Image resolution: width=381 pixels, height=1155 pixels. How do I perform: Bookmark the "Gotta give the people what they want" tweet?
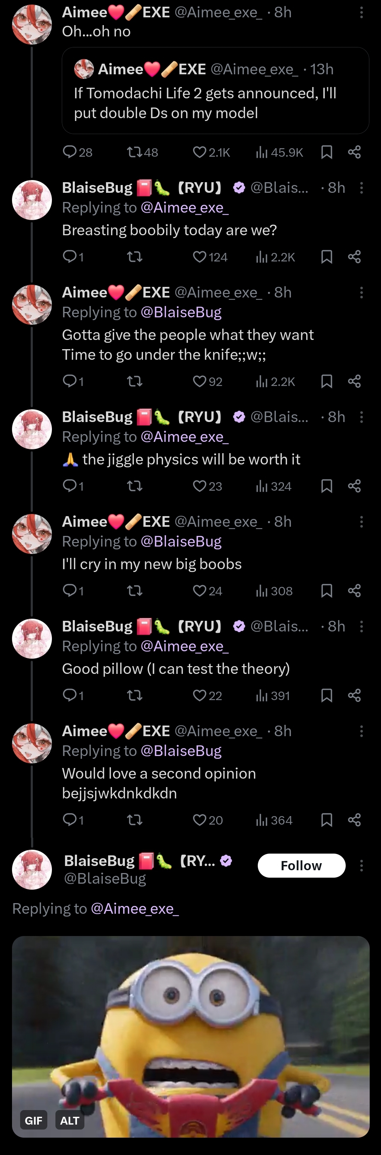click(327, 381)
